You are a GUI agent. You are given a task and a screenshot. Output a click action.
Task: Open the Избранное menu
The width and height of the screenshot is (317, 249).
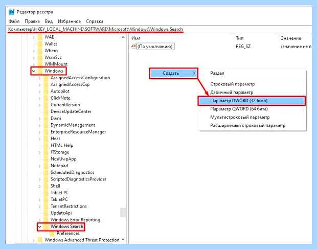point(70,21)
